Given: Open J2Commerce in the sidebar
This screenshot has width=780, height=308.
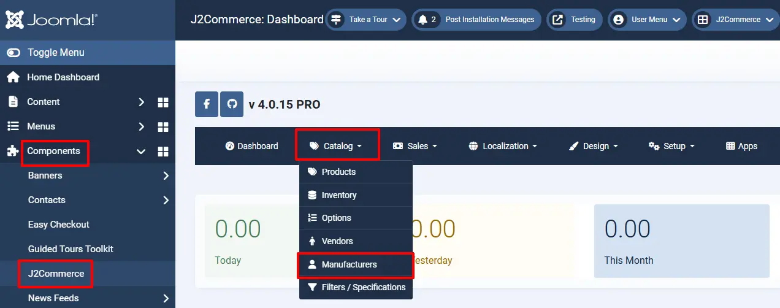Looking at the screenshot, I should point(56,274).
